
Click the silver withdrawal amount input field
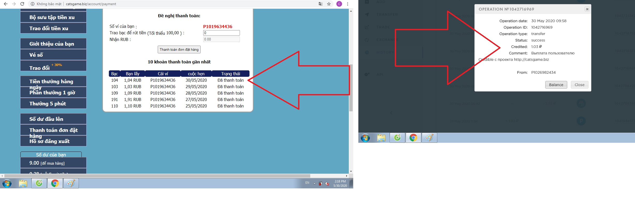[x=222, y=33]
